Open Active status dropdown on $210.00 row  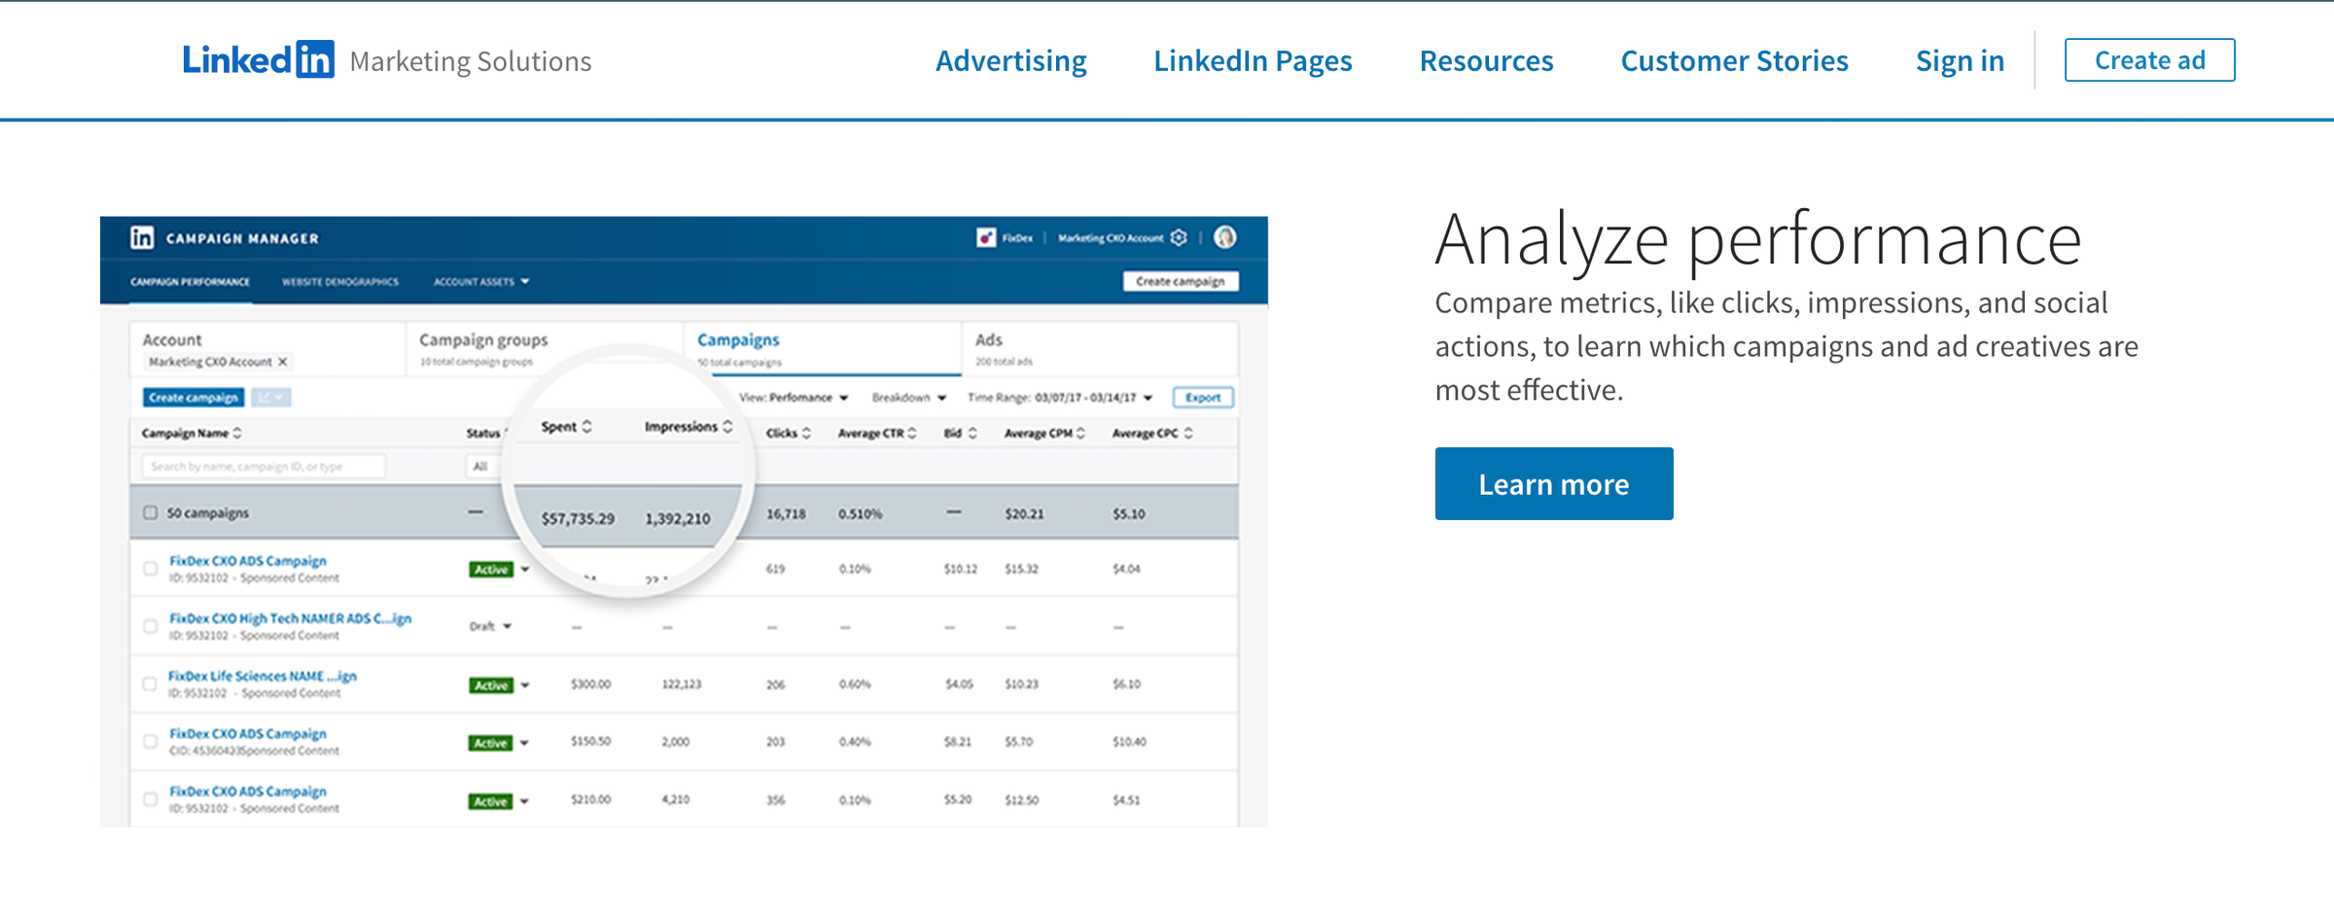click(x=525, y=801)
